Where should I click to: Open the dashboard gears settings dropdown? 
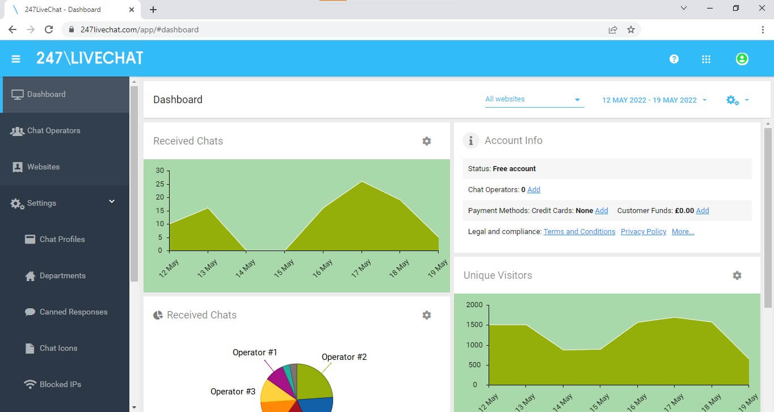point(738,100)
